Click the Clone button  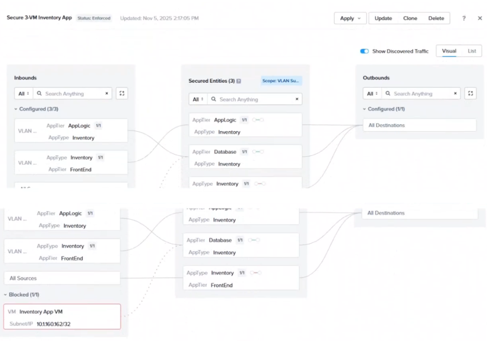click(x=410, y=18)
